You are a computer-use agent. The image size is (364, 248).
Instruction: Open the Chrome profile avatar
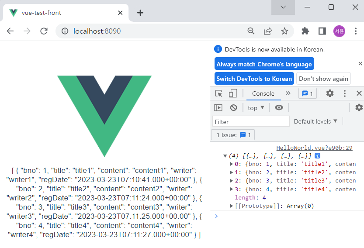coord(339,31)
